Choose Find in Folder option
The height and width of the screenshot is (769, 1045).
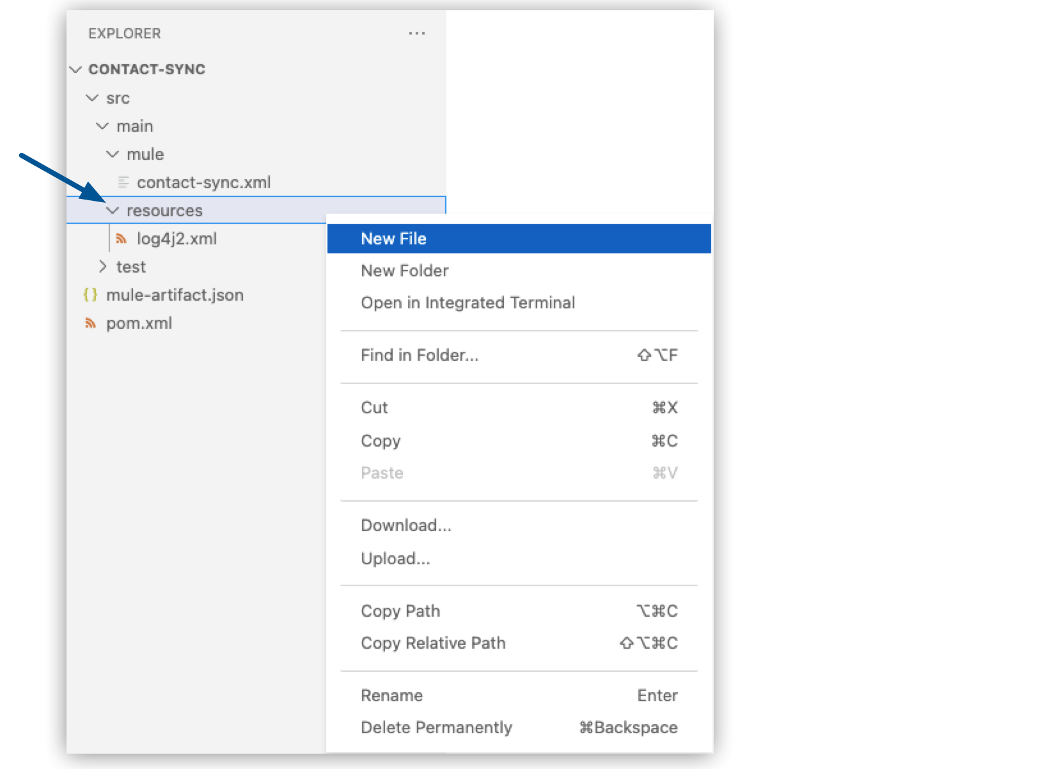pos(420,355)
